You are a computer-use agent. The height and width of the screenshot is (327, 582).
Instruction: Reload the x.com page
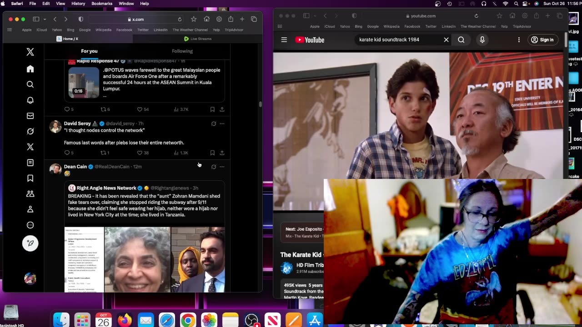(180, 20)
